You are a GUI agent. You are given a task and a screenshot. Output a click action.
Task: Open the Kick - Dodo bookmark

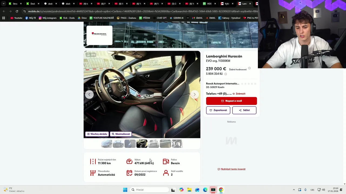(x=67, y=18)
